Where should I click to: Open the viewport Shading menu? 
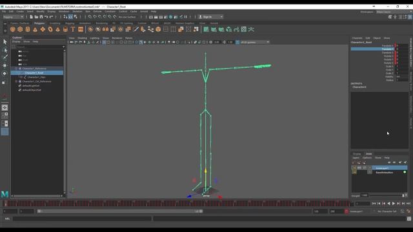pyautogui.click(x=82, y=38)
